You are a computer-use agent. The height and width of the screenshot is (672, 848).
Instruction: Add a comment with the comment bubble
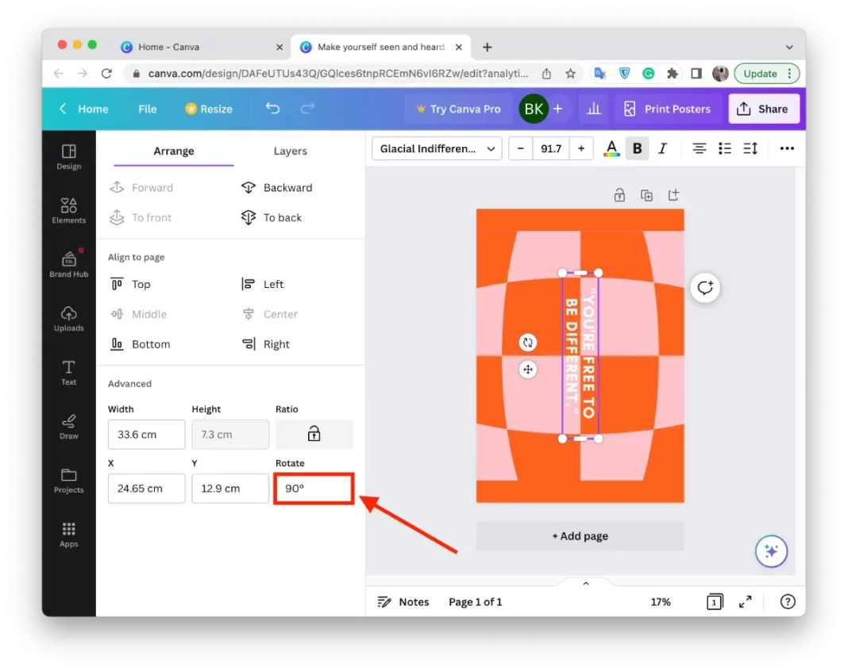pos(705,287)
